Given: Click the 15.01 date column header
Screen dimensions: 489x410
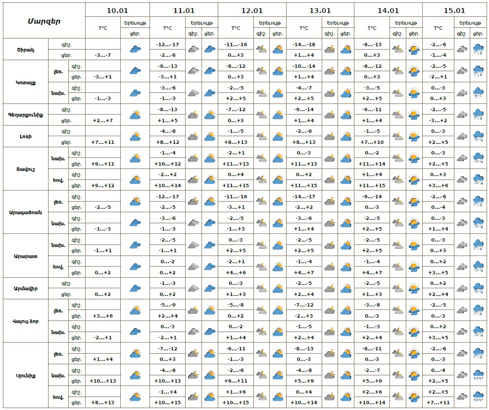Looking at the screenshot, I should pos(454,10).
